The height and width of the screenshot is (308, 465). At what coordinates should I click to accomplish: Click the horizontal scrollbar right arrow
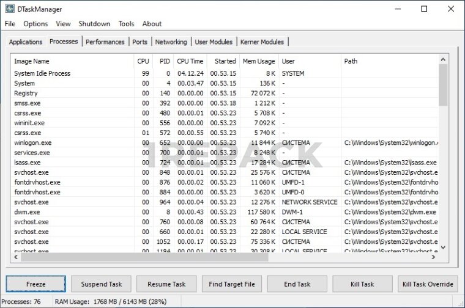pyautogui.click(x=434, y=257)
